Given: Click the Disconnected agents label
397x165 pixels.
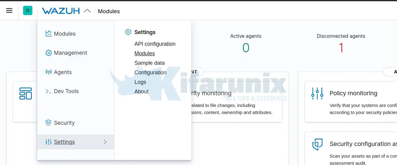Looking at the screenshot, I should (x=341, y=36).
